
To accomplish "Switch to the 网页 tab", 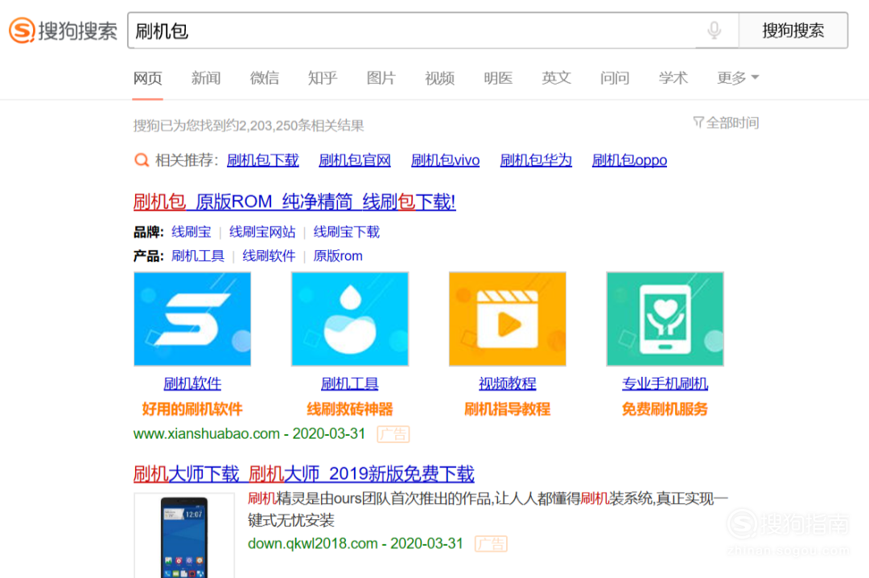I will point(147,78).
